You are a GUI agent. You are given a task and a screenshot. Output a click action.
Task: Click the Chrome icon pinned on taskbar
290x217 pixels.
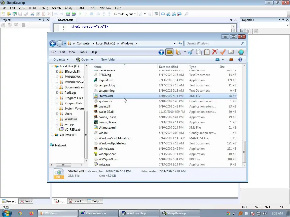click(x=20, y=213)
